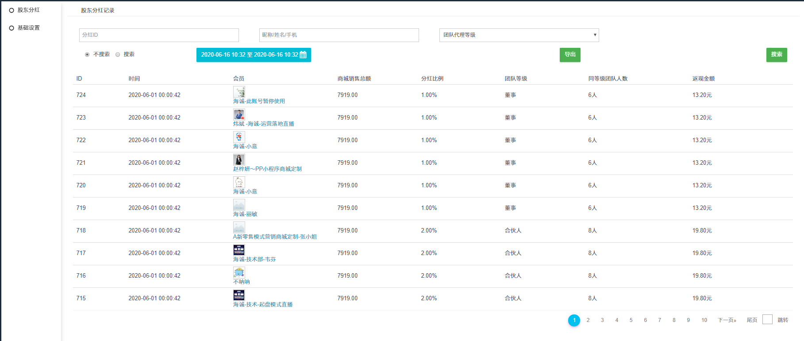
Task: Click the green 导出 button
Action: [x=570, y=54]
